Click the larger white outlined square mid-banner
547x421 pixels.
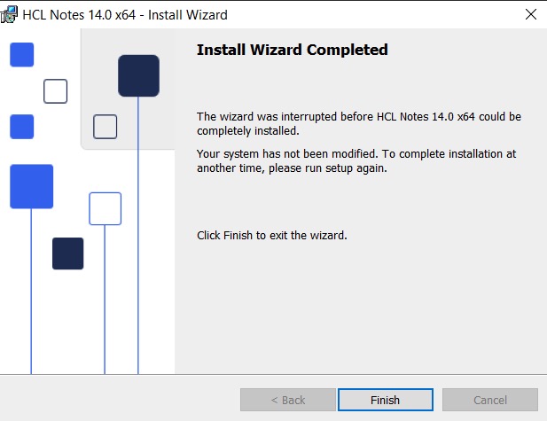coord(105,208)
